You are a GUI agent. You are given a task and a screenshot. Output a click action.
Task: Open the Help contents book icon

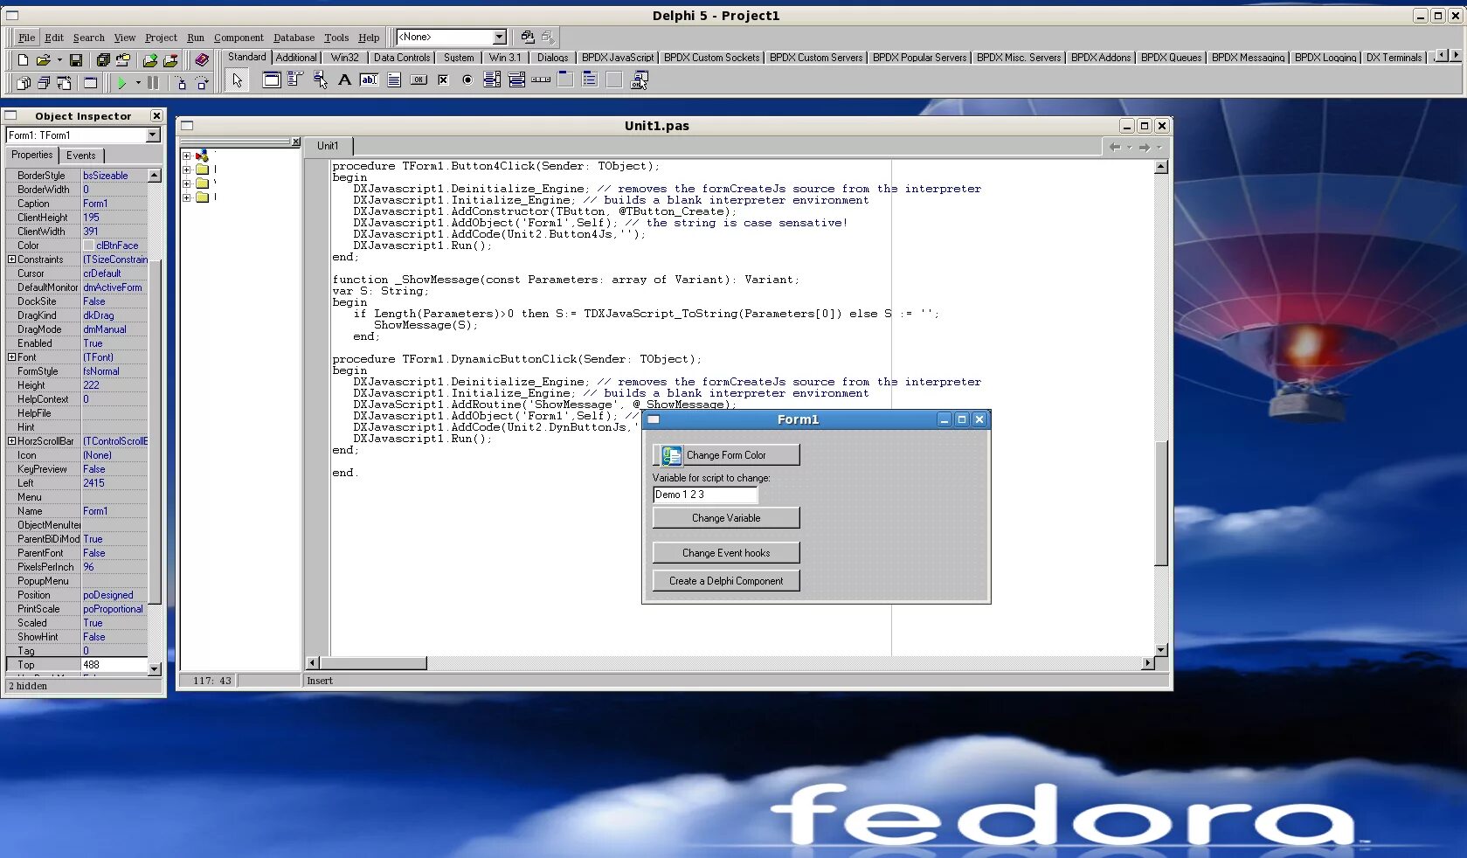202,60
